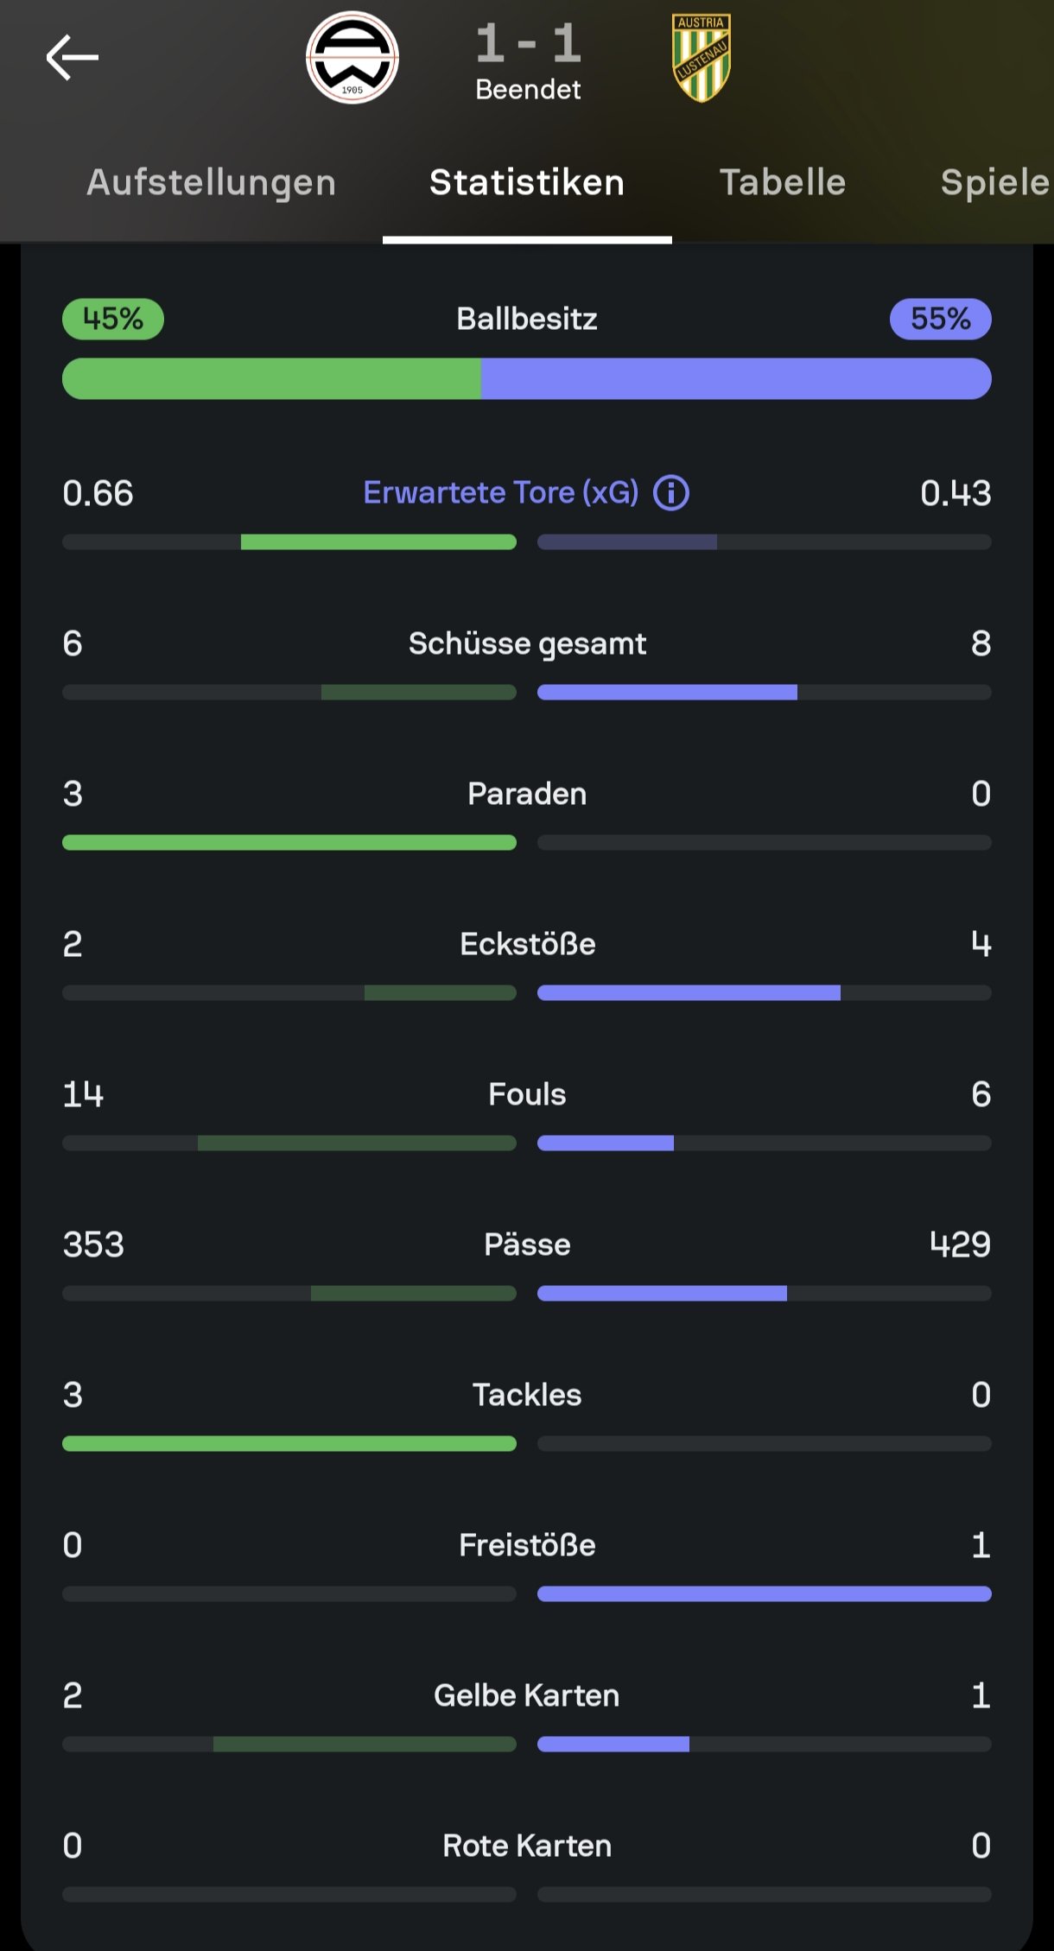Screen dimensions: 1054x1951
Task: Open the Tabelle tab
Action: click(783, 182)
